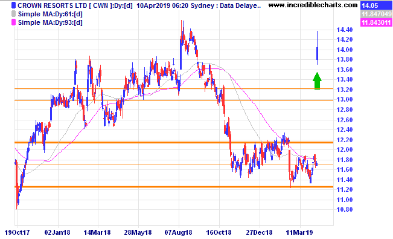Click the magenta 11.843011 MA value box
This screenshot has height=239, width=393.
[x=376, y=22]
